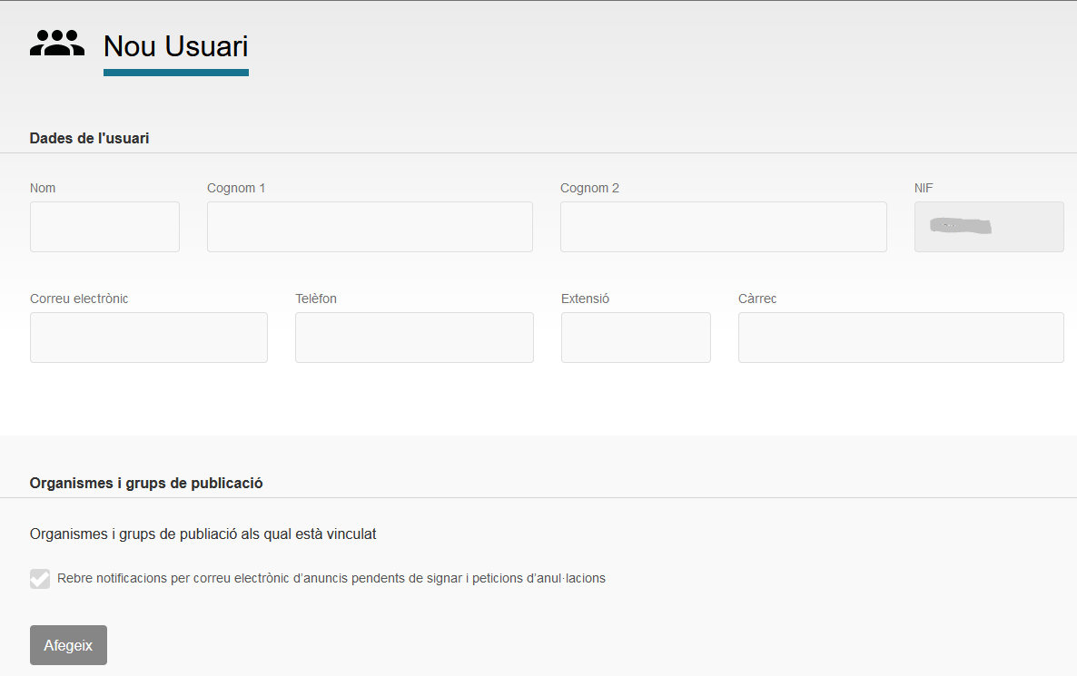Click into the Cognom 1 text box
Screen dimensions: 1077x676
[370, 227]
